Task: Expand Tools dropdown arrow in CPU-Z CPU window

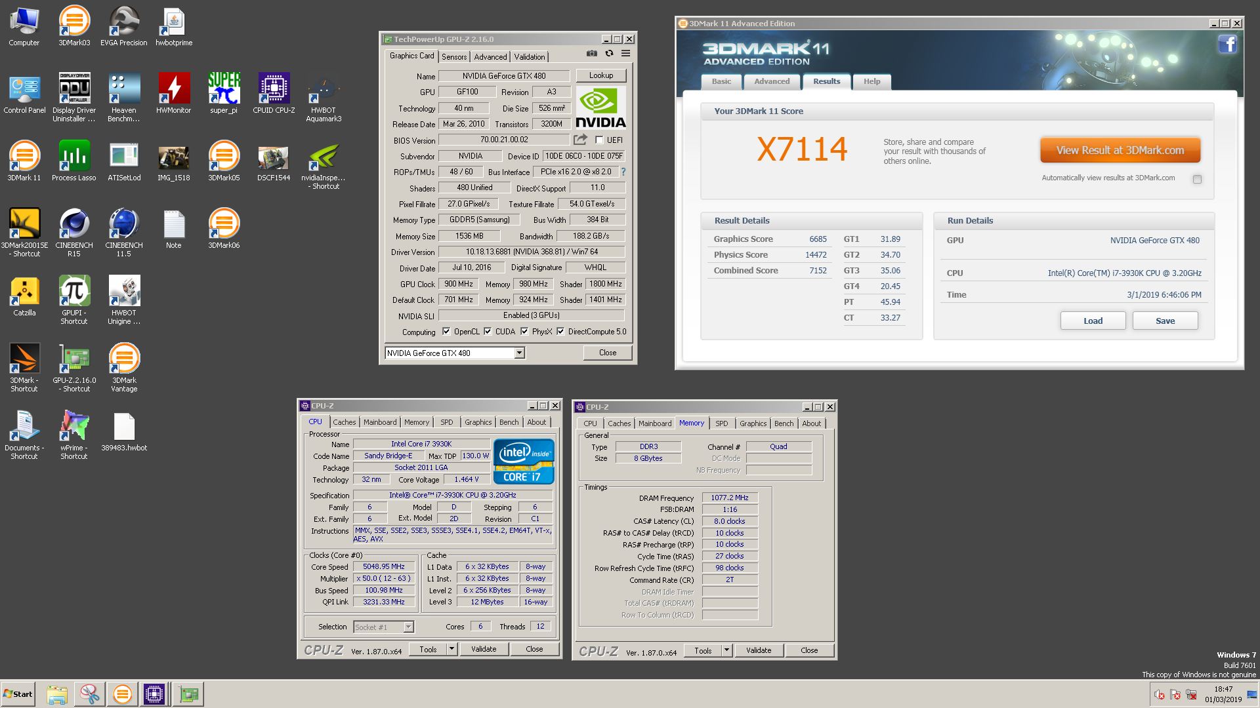Action: tap(451, 649)
